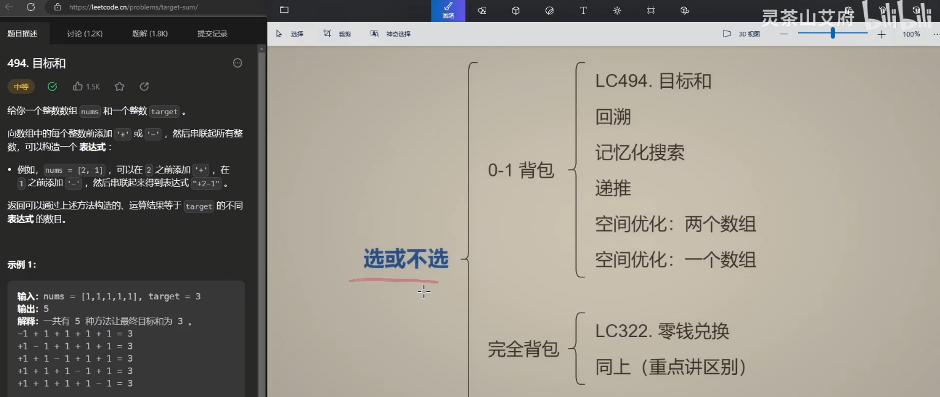The image size is (940, 397).
Task: Open the Stickers panel
Action: 549,10
